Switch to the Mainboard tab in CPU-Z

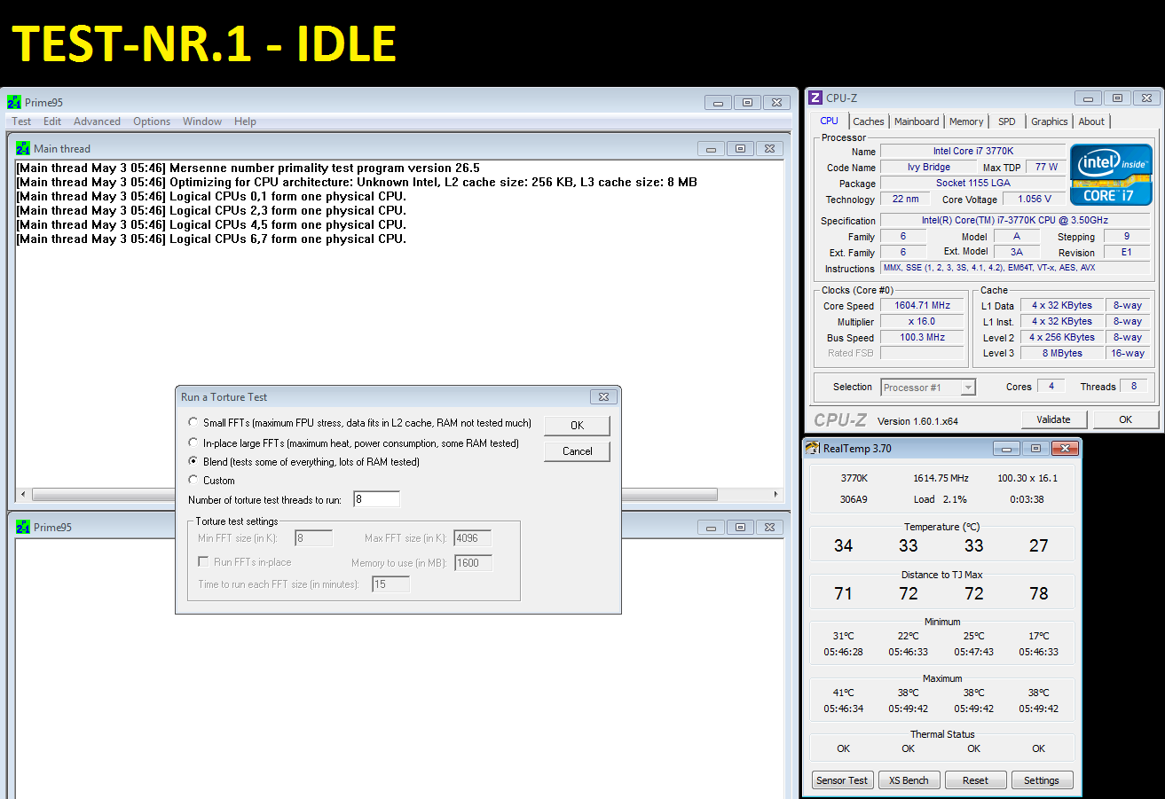click(x=917, y=121)
